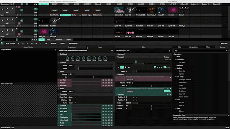Adjust the composition Master slider

pyautogui.click(x=93, y=66)
